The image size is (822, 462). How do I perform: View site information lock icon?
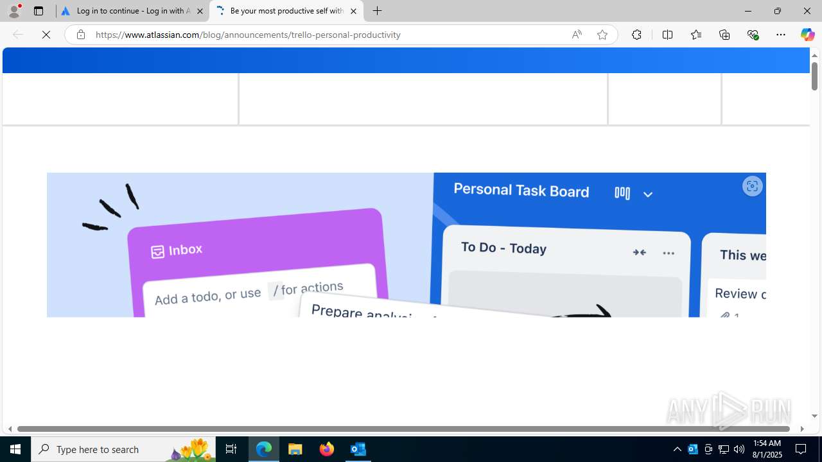pos(80,35)
